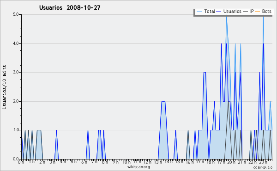Click the 'Usuarios/10 mins' y-axis label
277x171 pixels.
(x=5, y=87)
